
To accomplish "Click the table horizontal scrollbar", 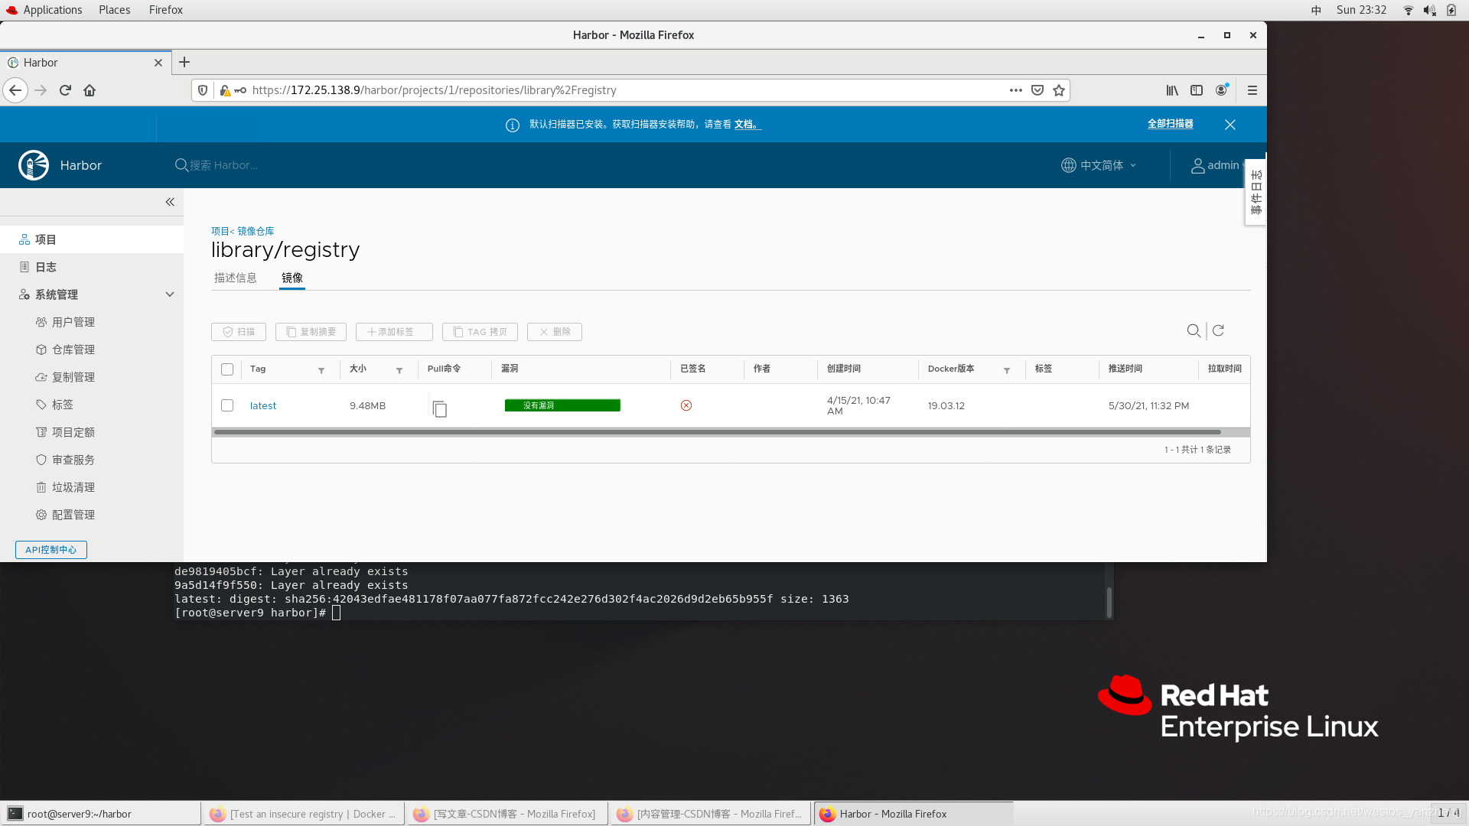I will click(718, 432).
